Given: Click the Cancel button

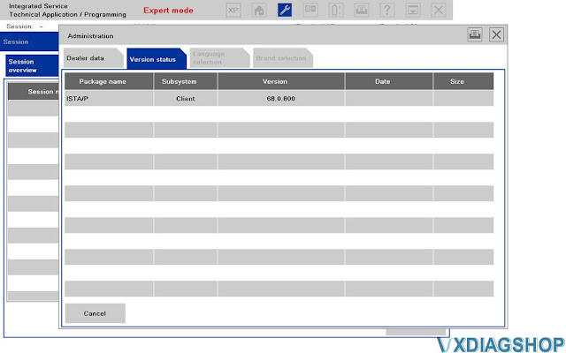Looking at the screenshot, I should [96, 313].
